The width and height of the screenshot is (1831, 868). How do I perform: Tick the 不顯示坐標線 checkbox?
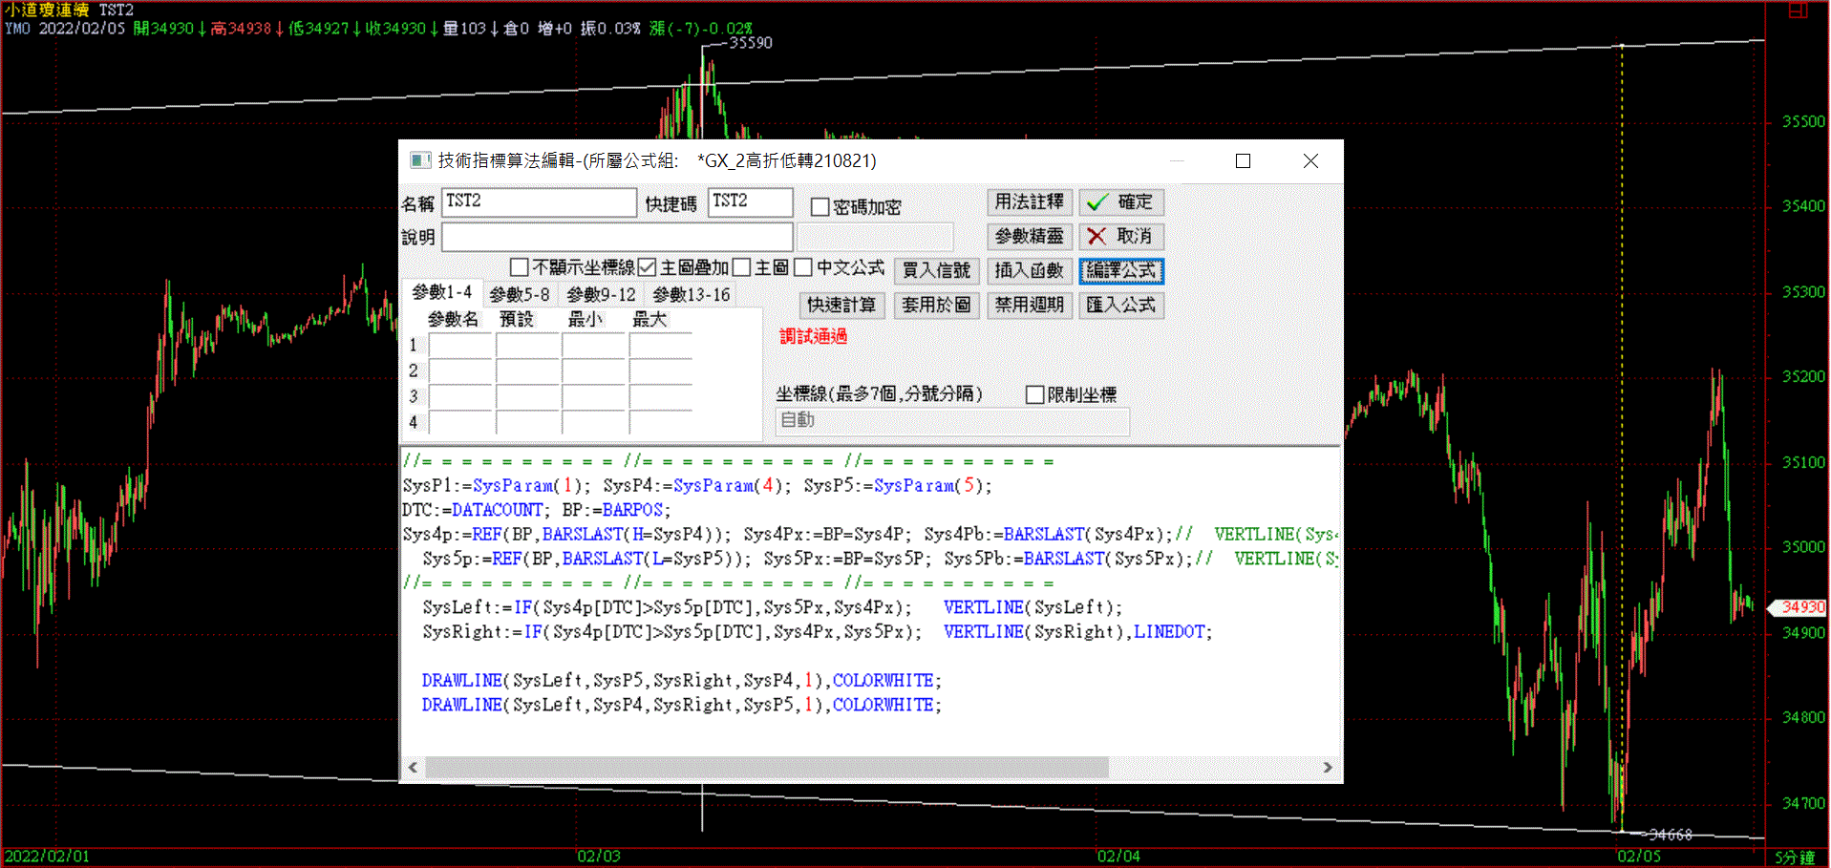(x=520, y=268)
